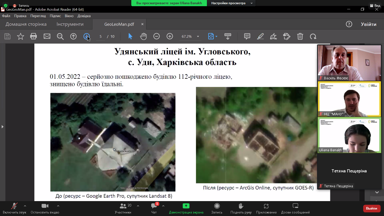Toggle microphone with Включить звук
The height and width of the screenshot is (216, 384).
14,208
